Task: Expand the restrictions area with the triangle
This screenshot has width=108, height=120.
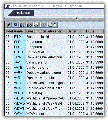Action: tap(77, 19)
